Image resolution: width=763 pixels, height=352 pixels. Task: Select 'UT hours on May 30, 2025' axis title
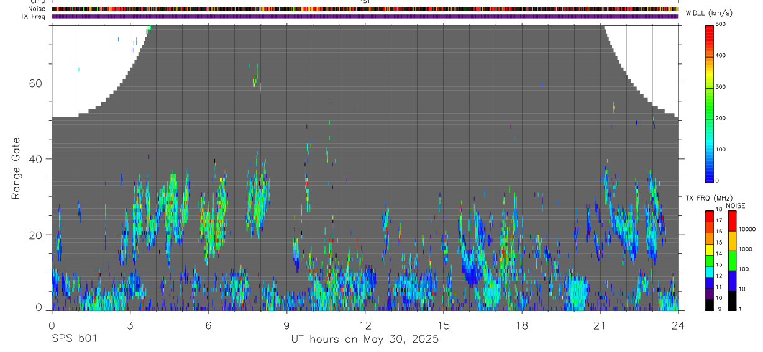click(x=365, y=340)
